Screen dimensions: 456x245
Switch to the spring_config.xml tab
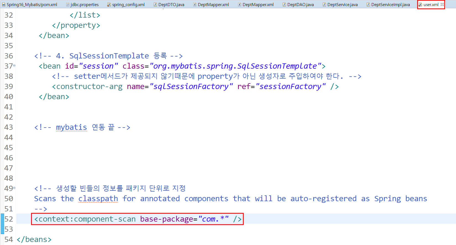click(x=126, y=4)
